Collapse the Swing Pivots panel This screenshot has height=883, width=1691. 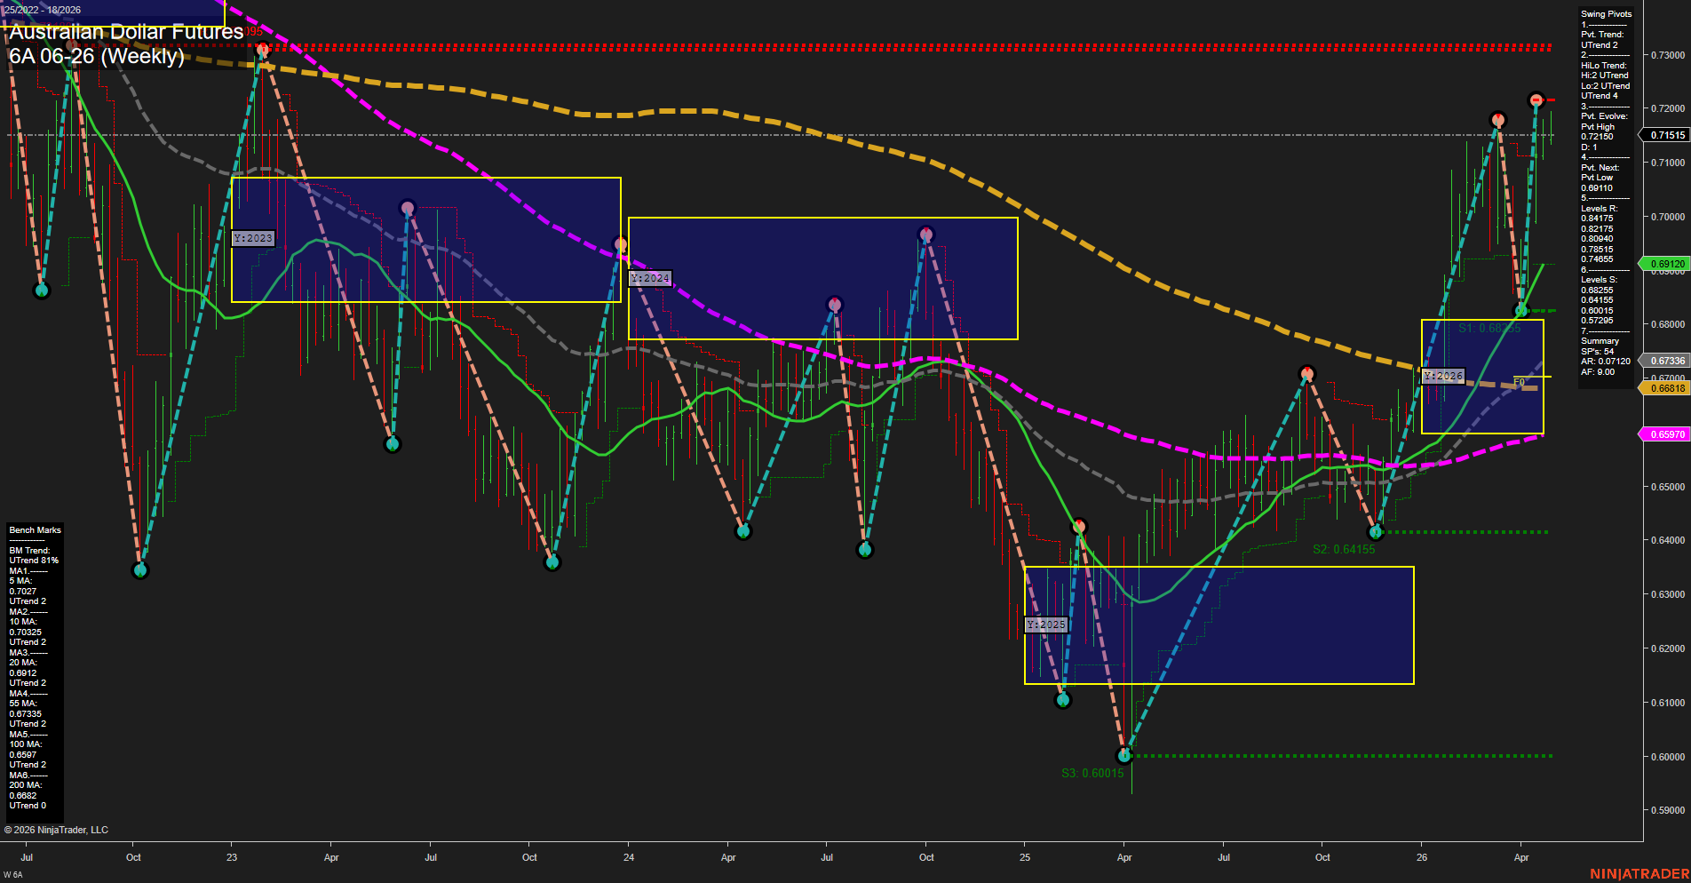pos(1604,13)
